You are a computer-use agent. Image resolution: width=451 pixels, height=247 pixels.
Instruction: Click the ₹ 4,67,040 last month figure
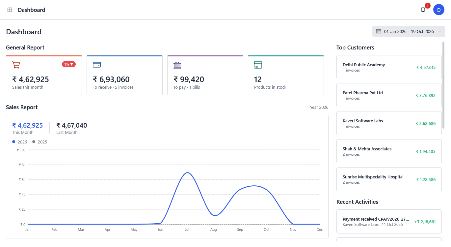point(72,125)
